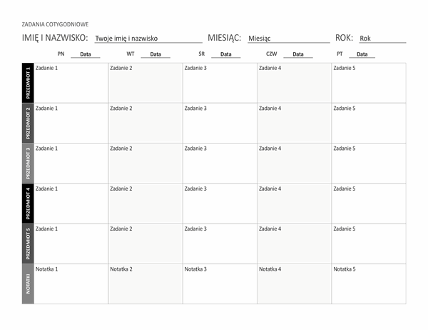
Task: Click the PRZEDMIOT 2 row label
Action: tap(28, 123)
